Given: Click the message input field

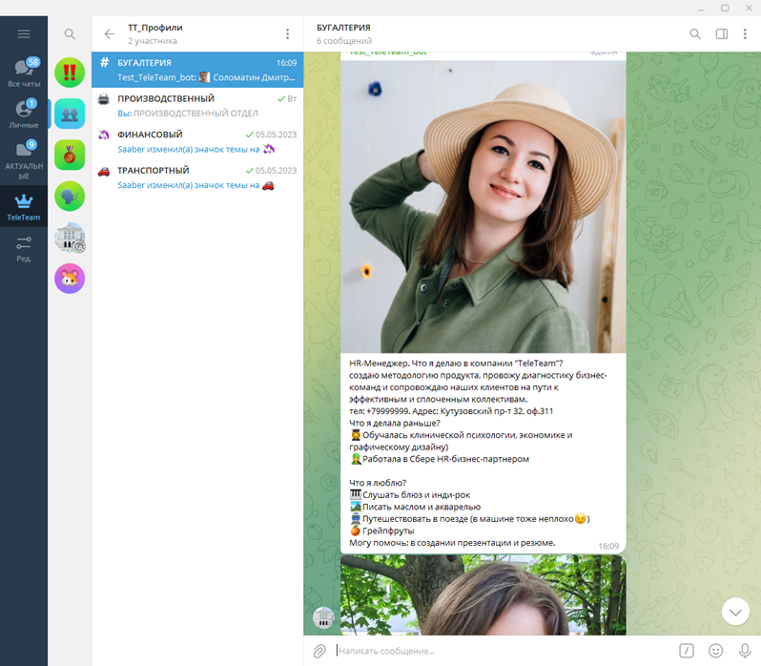Looking at the screenshot, I should click(505, 651).
